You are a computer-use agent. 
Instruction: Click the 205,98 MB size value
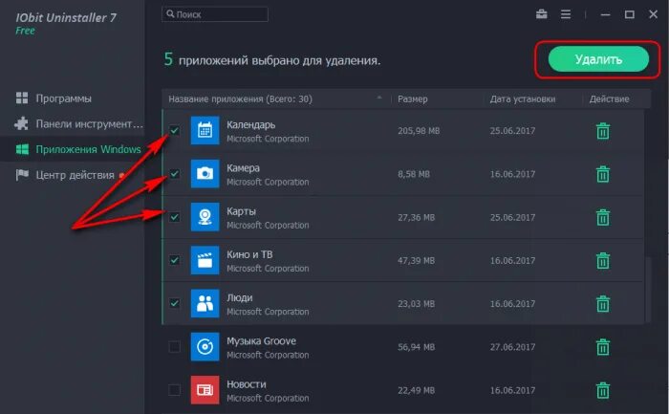click(x=419, y=131)
